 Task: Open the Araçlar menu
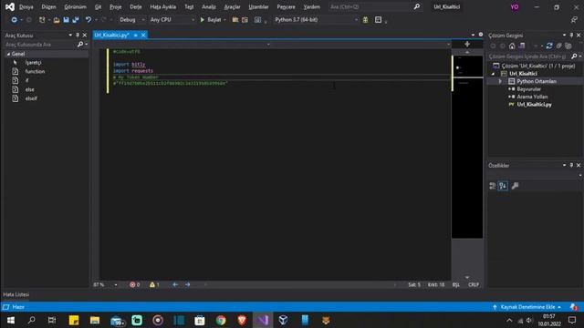(232, 6)
